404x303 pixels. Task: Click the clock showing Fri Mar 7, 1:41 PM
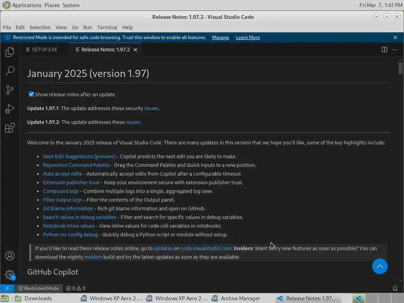[381, 5]
